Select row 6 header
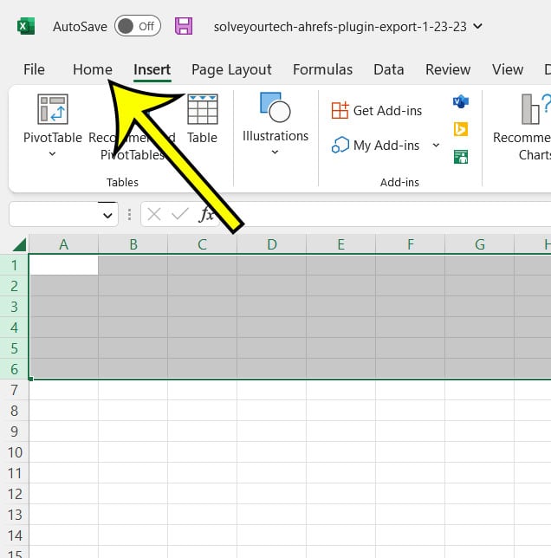 click(x=14, y=369)
